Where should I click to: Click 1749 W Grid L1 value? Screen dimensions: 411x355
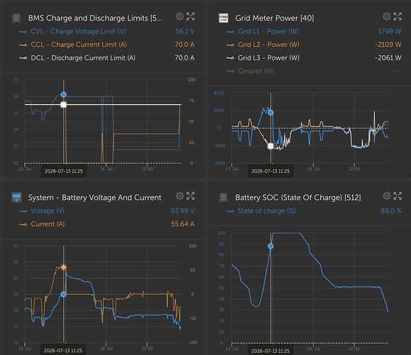pyautogui.click(x=390, y=31)
